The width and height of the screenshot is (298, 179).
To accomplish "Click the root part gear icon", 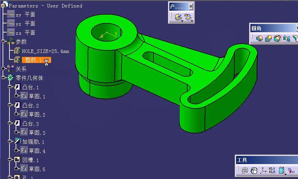I will pos(4,5).
